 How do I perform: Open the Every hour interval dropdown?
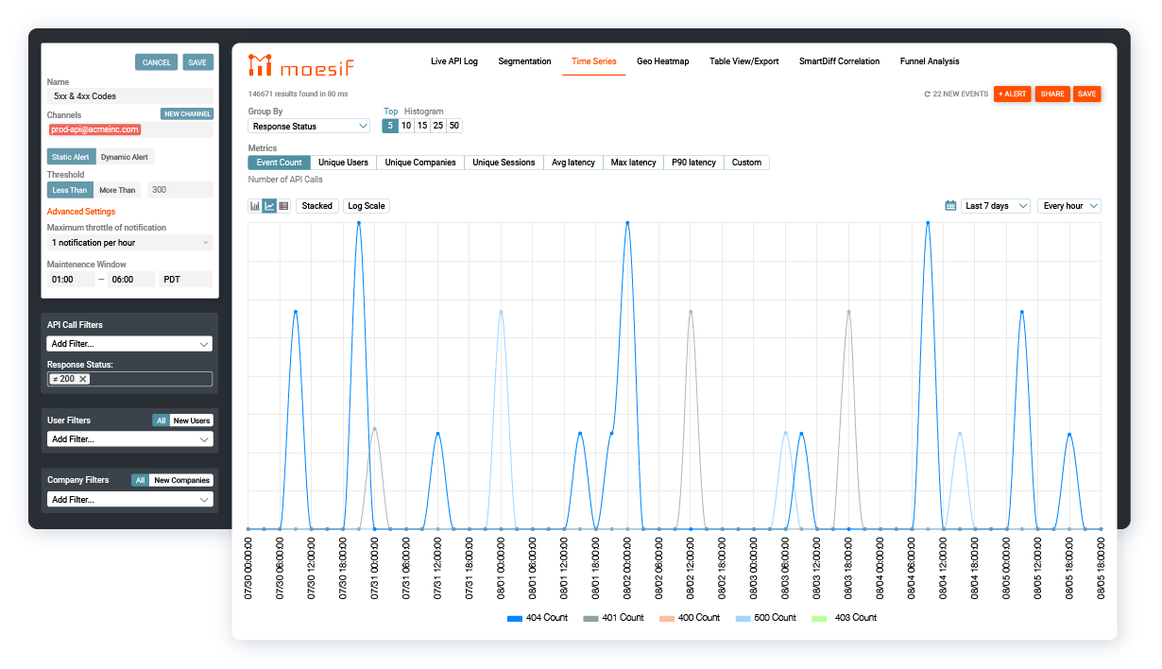tap(1069, 206)
